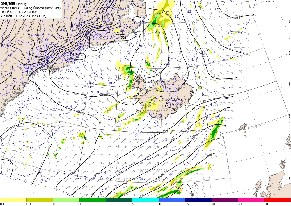Select the 'VT: Mán. 11.12.2023 03Z (+3 h)' line
This screenshot has width=291, height=206.
coord(23,16)
